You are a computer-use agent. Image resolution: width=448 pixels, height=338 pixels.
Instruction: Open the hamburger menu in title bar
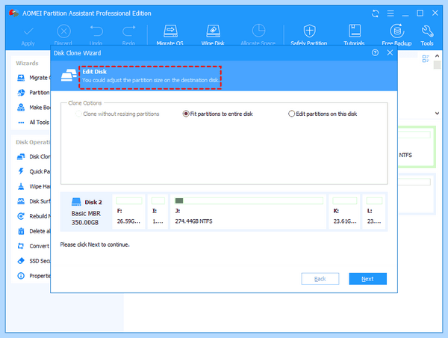391,13
